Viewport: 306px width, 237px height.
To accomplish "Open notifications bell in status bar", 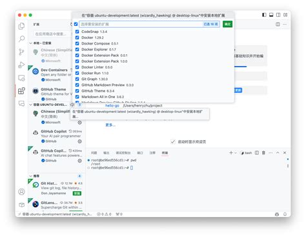I will click(285, 214).
